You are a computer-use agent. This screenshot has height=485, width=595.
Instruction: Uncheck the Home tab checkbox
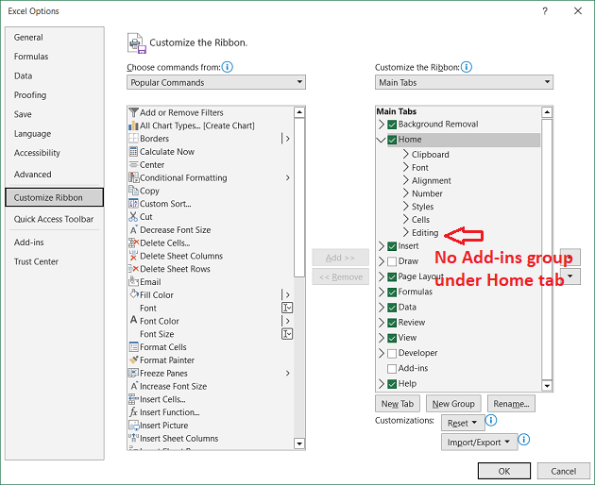click(392, 140)
